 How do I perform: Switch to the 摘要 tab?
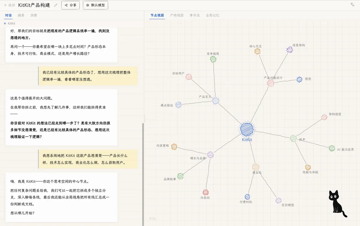(x=21, y=15)
